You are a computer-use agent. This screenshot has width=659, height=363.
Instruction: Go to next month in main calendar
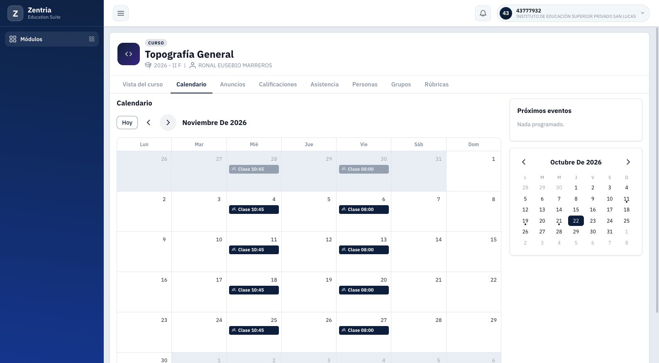(x=168, y=123)
